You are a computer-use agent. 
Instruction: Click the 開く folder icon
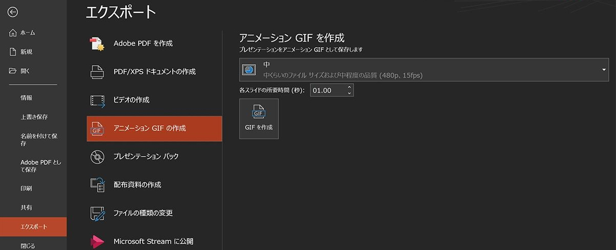click(12, 71)
